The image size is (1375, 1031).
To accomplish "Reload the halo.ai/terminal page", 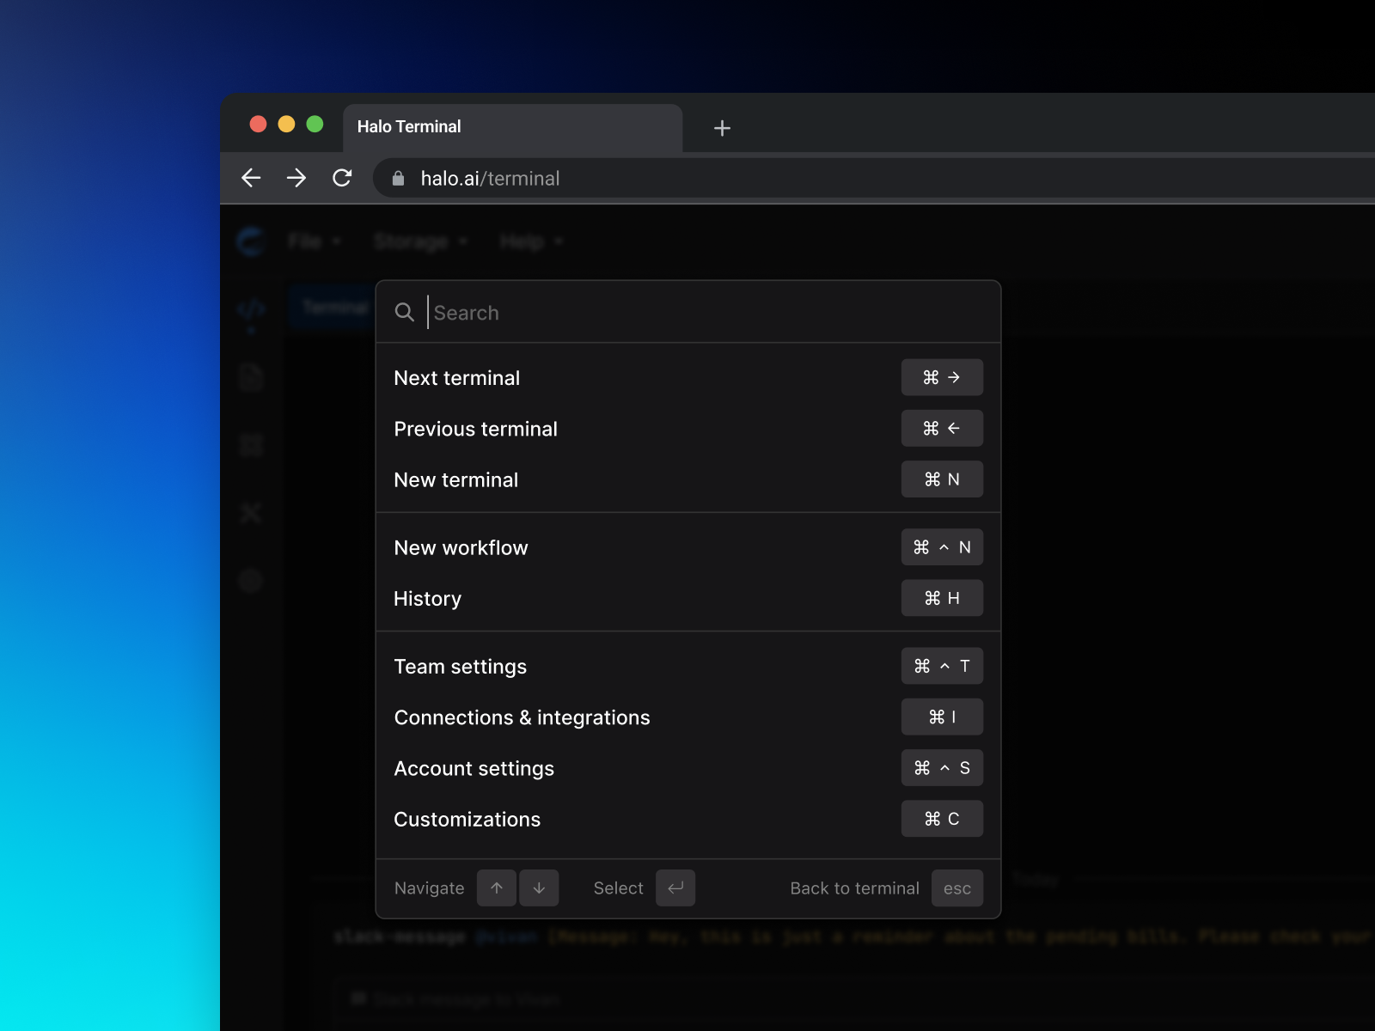I will tap(342, 178).
